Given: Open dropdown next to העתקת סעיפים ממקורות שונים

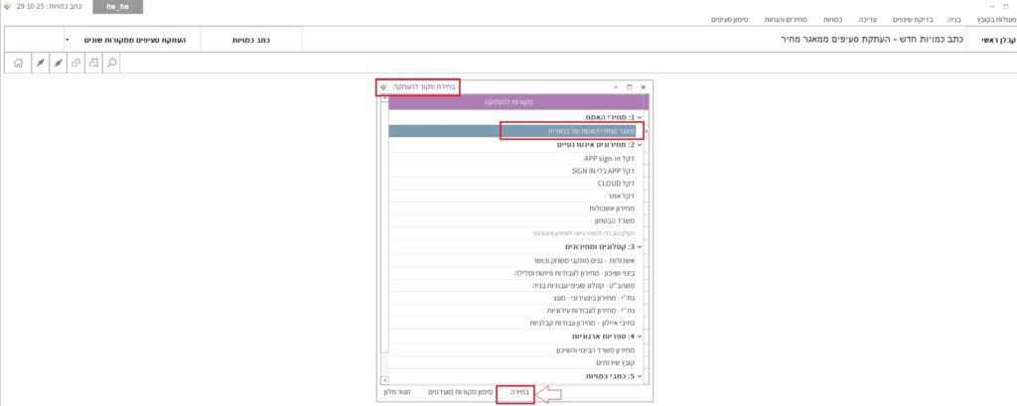Looking at the screenshot, I should tap(67, 40).
